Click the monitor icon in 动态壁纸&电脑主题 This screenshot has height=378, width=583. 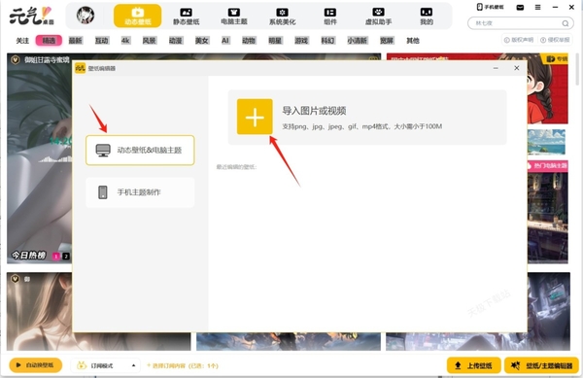coord(103,151)
